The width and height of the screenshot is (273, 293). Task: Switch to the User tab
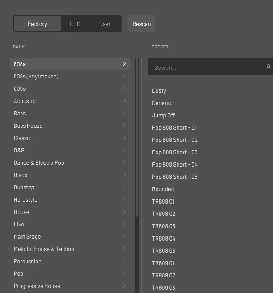coord(105,24)
